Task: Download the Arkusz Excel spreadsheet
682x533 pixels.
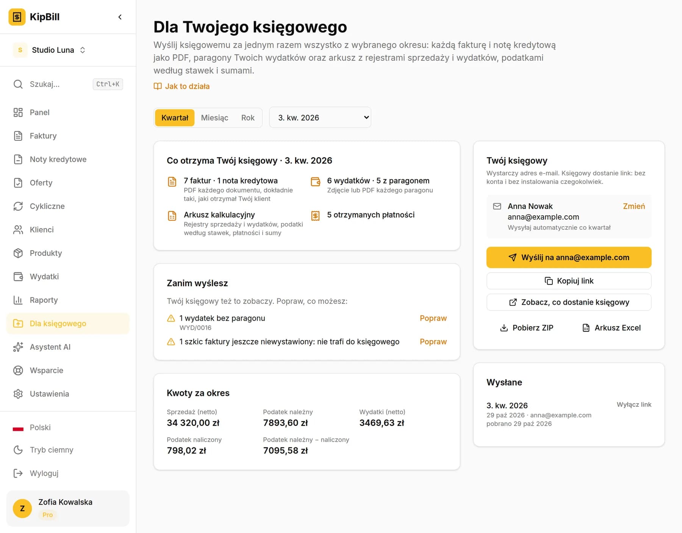Action: click(611, 328)
